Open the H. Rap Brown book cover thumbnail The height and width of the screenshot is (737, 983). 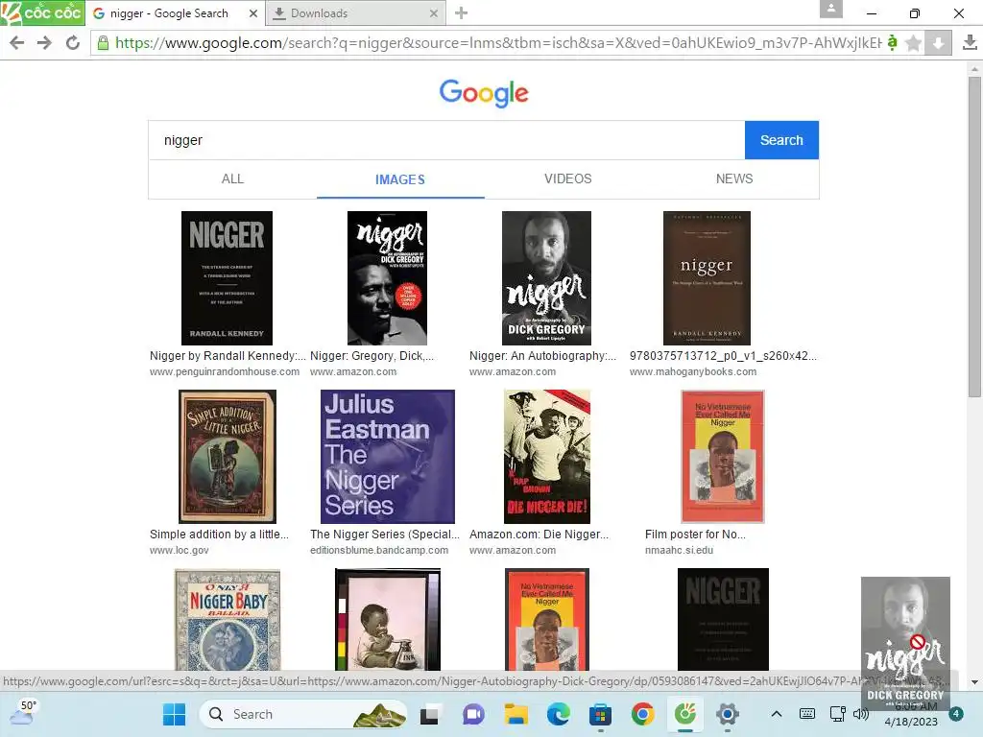tap(546, 457)
